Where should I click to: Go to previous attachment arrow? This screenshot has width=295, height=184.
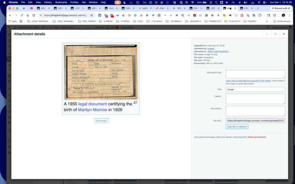tap(267, 34)
